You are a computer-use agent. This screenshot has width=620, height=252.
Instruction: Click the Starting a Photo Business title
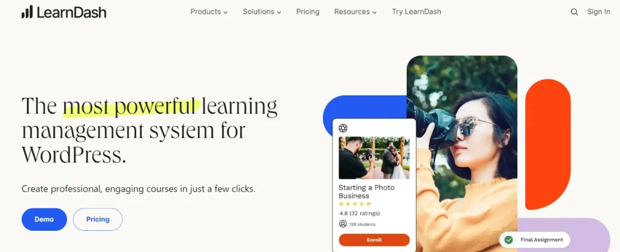(x=366, y=192)
